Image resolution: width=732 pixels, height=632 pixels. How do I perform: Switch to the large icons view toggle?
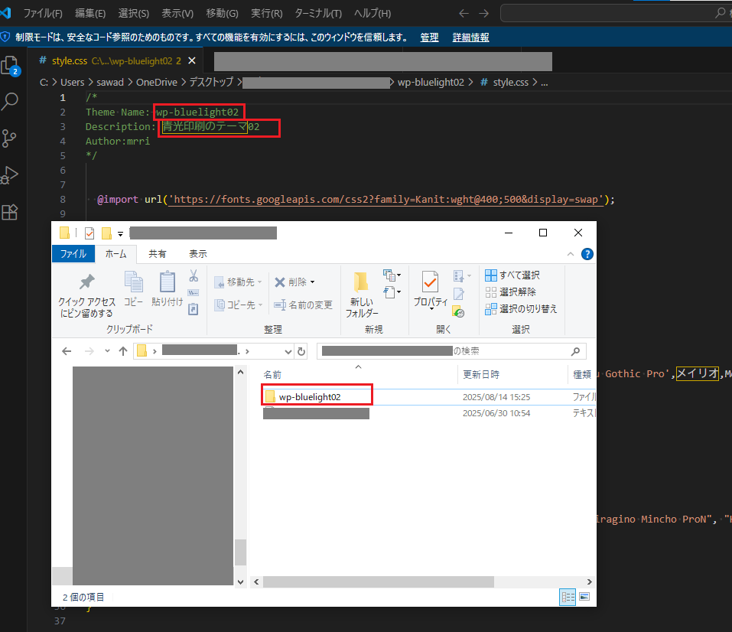point(584,596)
